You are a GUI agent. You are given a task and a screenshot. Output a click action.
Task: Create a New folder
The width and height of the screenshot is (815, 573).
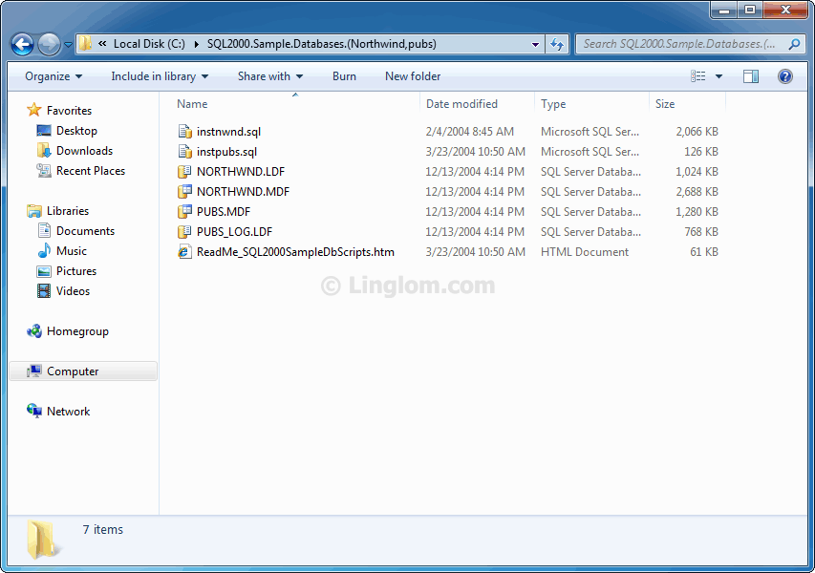413,76
